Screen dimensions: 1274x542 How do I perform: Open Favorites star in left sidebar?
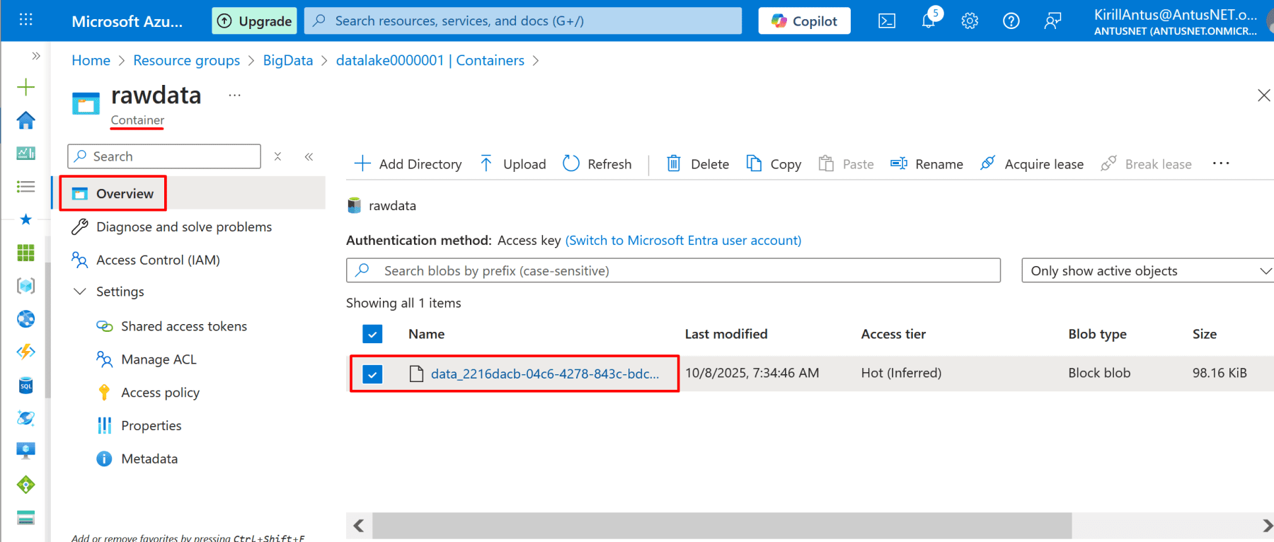click(26, 219)
